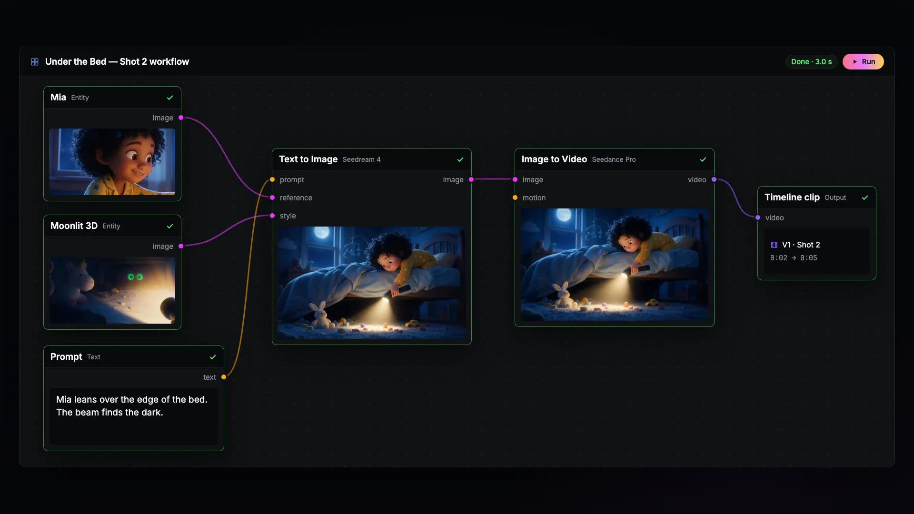Screen dimensions: 914x514
Task: Click the reference input port on Text to Image
Action: point(272,198)
